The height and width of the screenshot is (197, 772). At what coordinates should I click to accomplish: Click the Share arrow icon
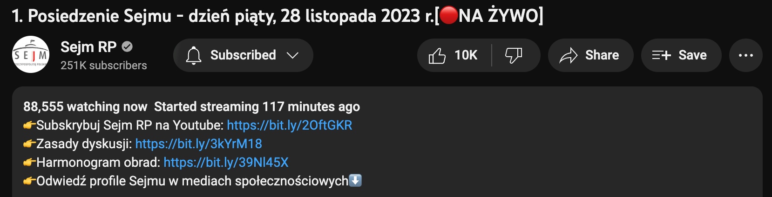568,55
